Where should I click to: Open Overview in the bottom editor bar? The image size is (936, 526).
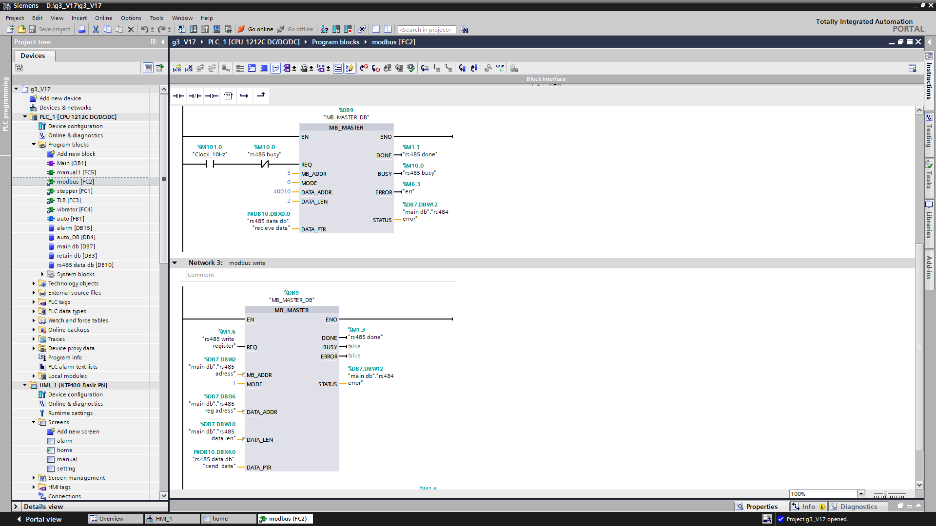coord(116,519)
